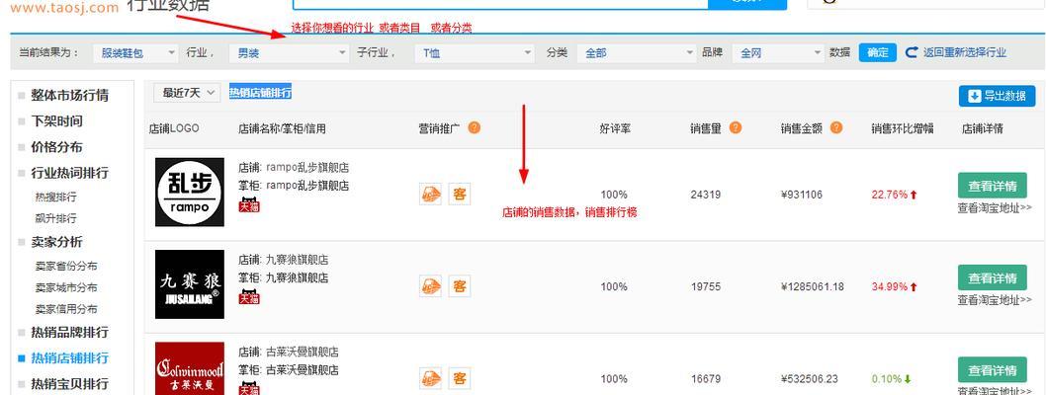Open 卖家城市分布 sidebar sub-item
Screen dimensions: 1046x395
pos(66,287)
